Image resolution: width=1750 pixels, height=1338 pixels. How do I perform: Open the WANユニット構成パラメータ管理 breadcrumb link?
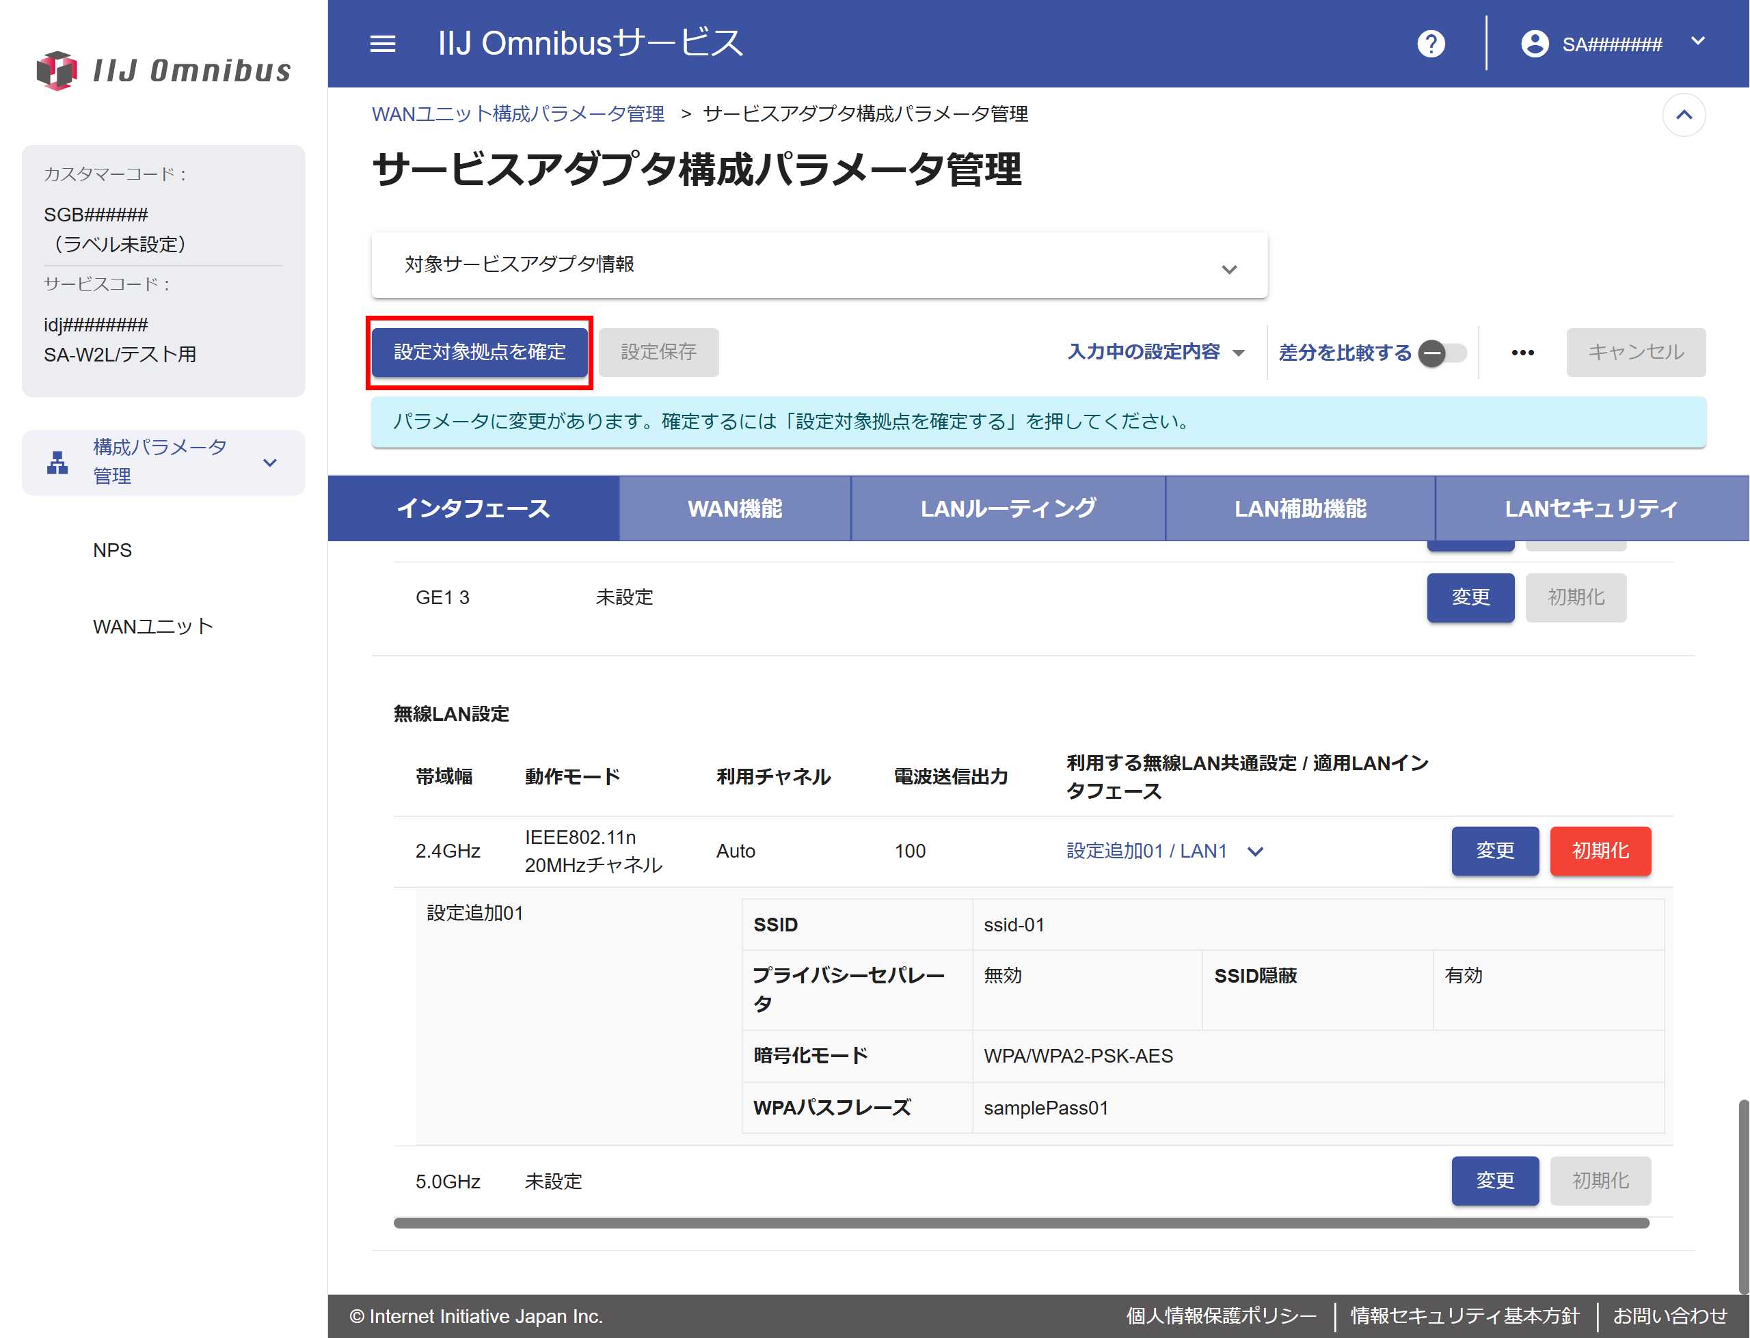tap(517, 114)
